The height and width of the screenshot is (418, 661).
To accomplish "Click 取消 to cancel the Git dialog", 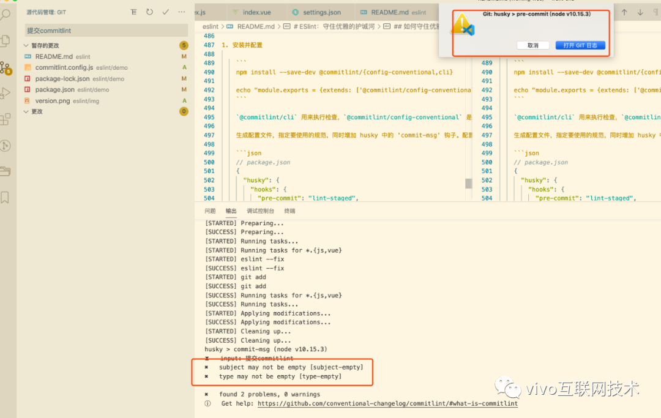I will [x=533, y=45].
